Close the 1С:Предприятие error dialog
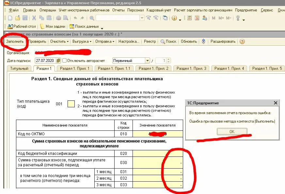 (275, 103)
